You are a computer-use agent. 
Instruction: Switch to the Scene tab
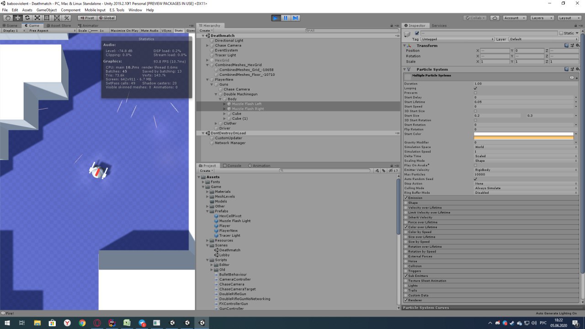click(x=10, y=26)
